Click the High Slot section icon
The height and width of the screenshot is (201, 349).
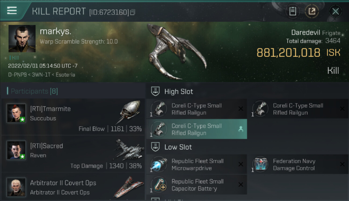click(155, 91)
